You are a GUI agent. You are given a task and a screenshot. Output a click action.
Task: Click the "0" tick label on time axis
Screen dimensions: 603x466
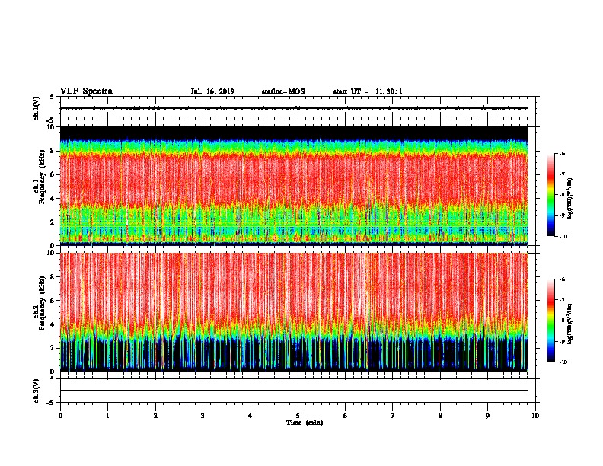(x=60, y=415)
